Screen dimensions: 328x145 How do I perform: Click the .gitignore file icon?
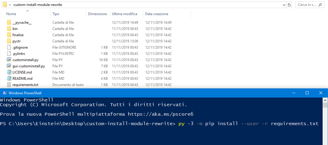(x=9, y=47)
